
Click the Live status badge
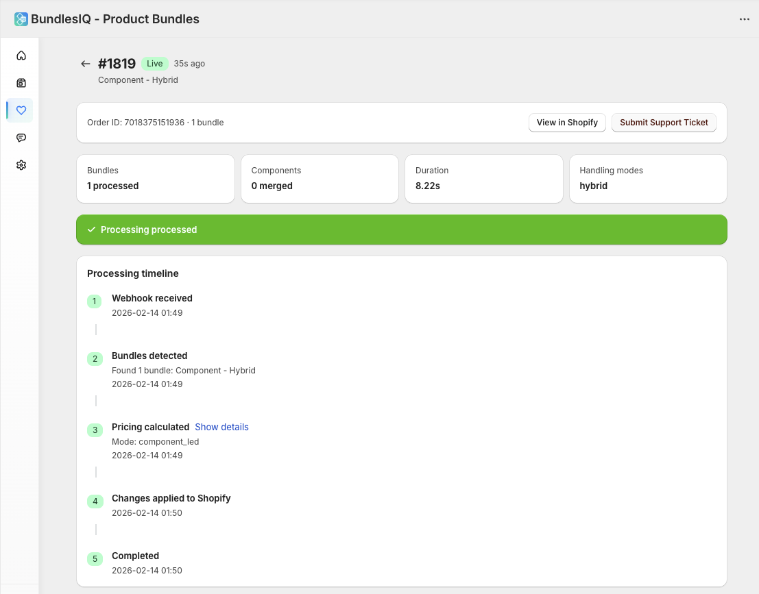coord(154,63)
